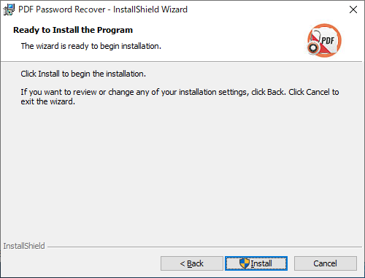The height and width of the screenshot is (278, 365).
Task: Click the UAC shield icon on Install
Action: (x=245, y=263)
